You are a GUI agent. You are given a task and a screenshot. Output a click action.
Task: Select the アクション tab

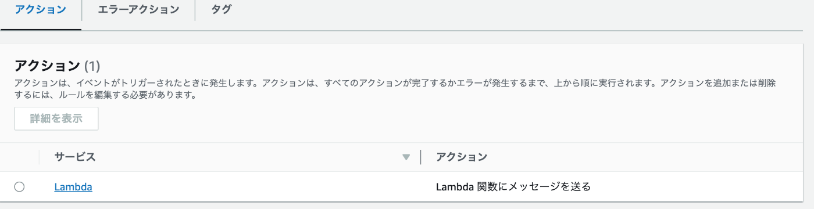41,10
